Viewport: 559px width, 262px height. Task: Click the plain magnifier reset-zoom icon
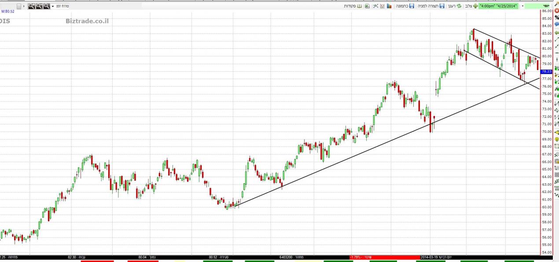pyautogui.click(x=46, y=6)
